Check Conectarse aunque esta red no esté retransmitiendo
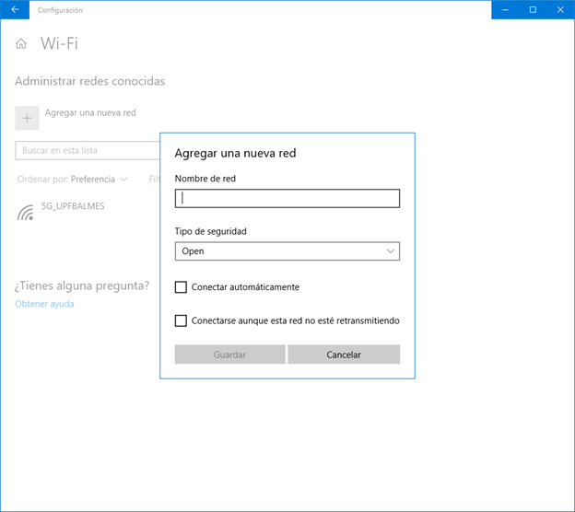The height and width of the screenshot is (512, 575). point(181,320)
